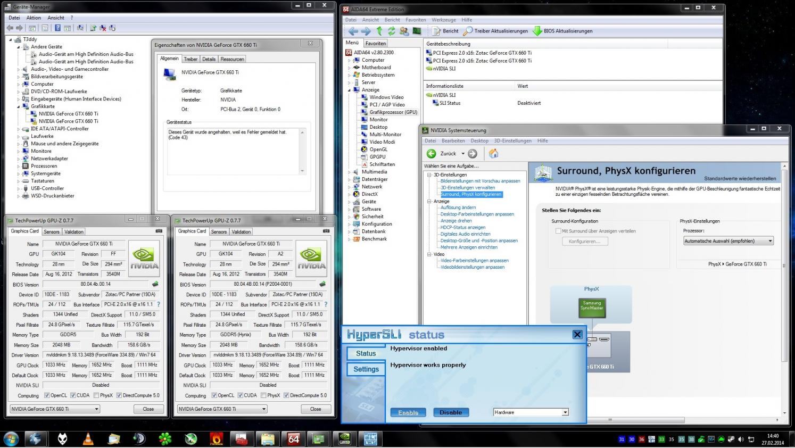Click camera screenshot icon in right GPU-Z window

click(326, 231)
